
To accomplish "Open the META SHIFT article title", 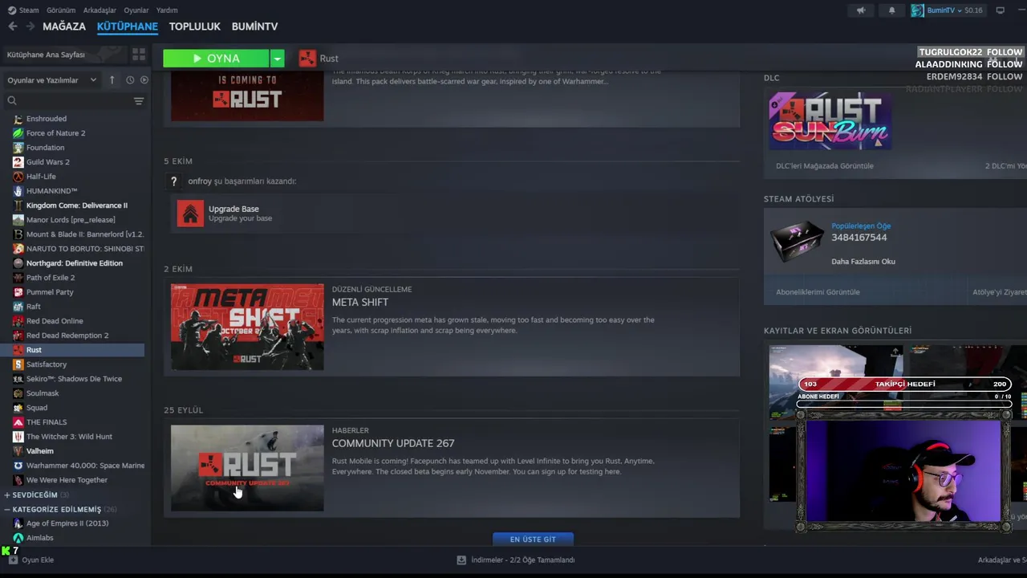I will (360, 303).
